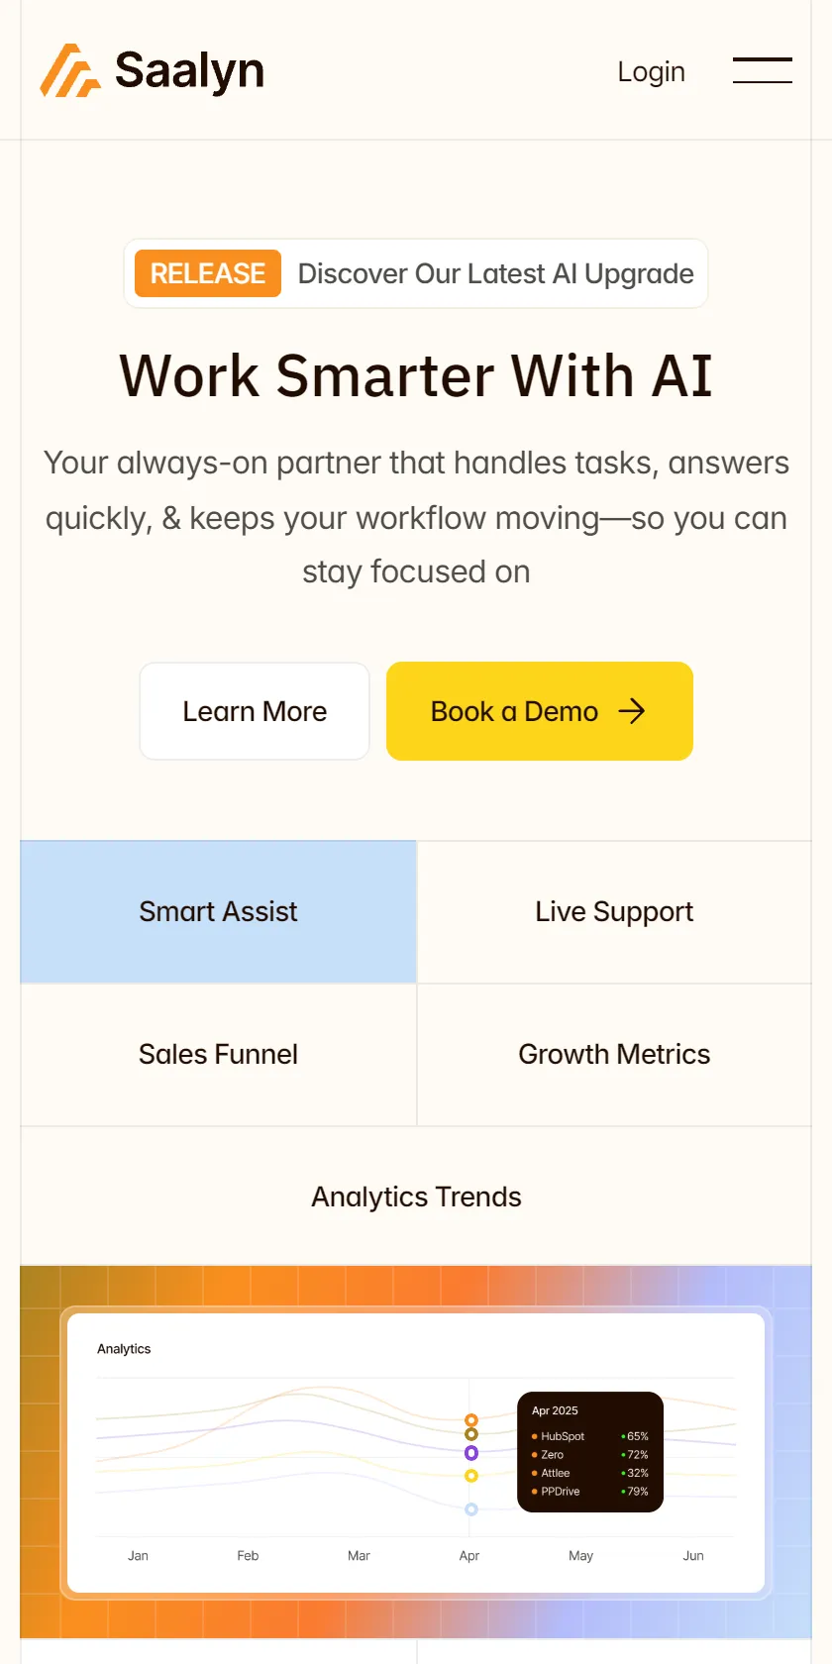
Task: Click the Saalyn brand name text
Action: click(x=189, y=71)
